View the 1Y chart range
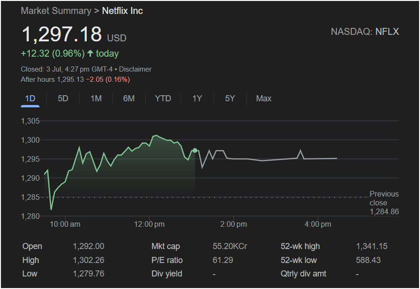The image size is (420, 289). tap(197, 99)
